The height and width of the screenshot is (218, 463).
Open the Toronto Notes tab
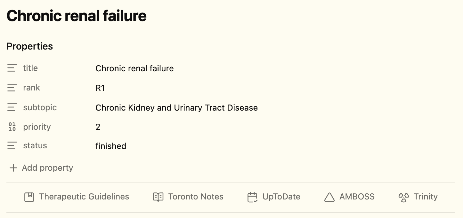[196, 197]
